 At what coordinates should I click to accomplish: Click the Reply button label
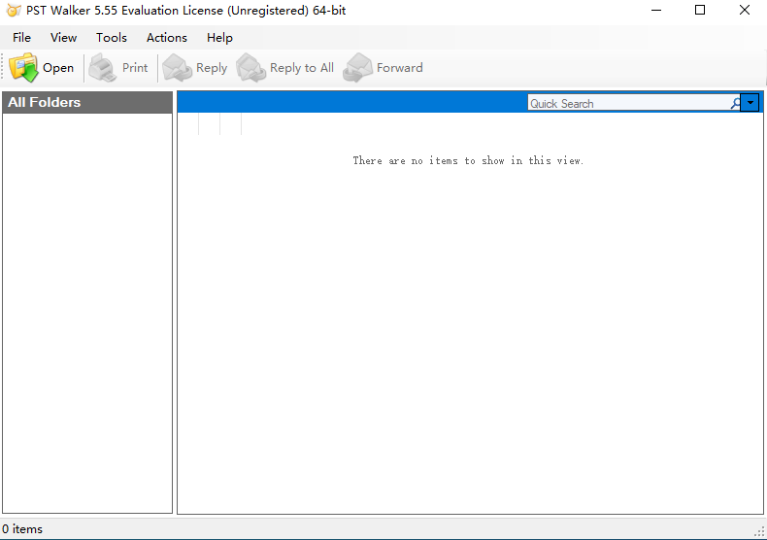pyautogui.click(x=212, y=68)
